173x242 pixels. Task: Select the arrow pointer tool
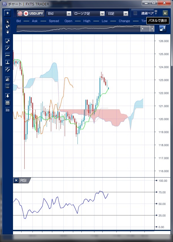tap(8, 22)
